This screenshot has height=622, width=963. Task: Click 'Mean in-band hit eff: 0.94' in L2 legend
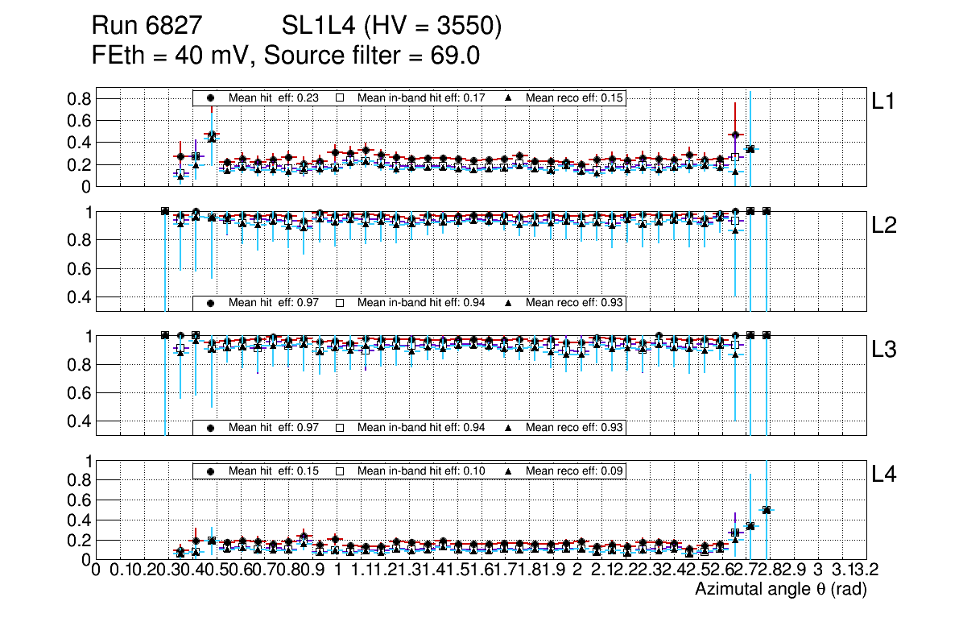click(x=421, y=303)
